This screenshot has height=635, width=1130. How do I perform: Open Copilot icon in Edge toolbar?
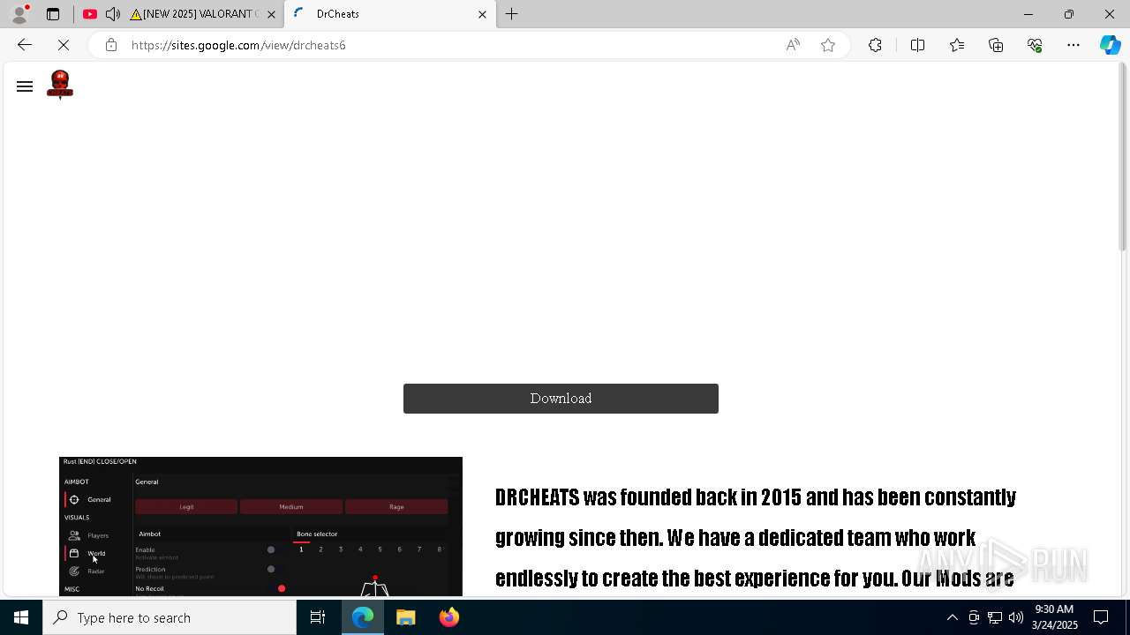point(1110,45)
